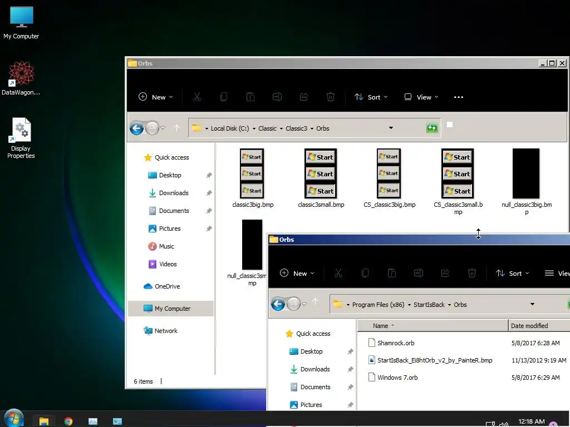Select Quick access in back window sidebar

coord(166,157)
